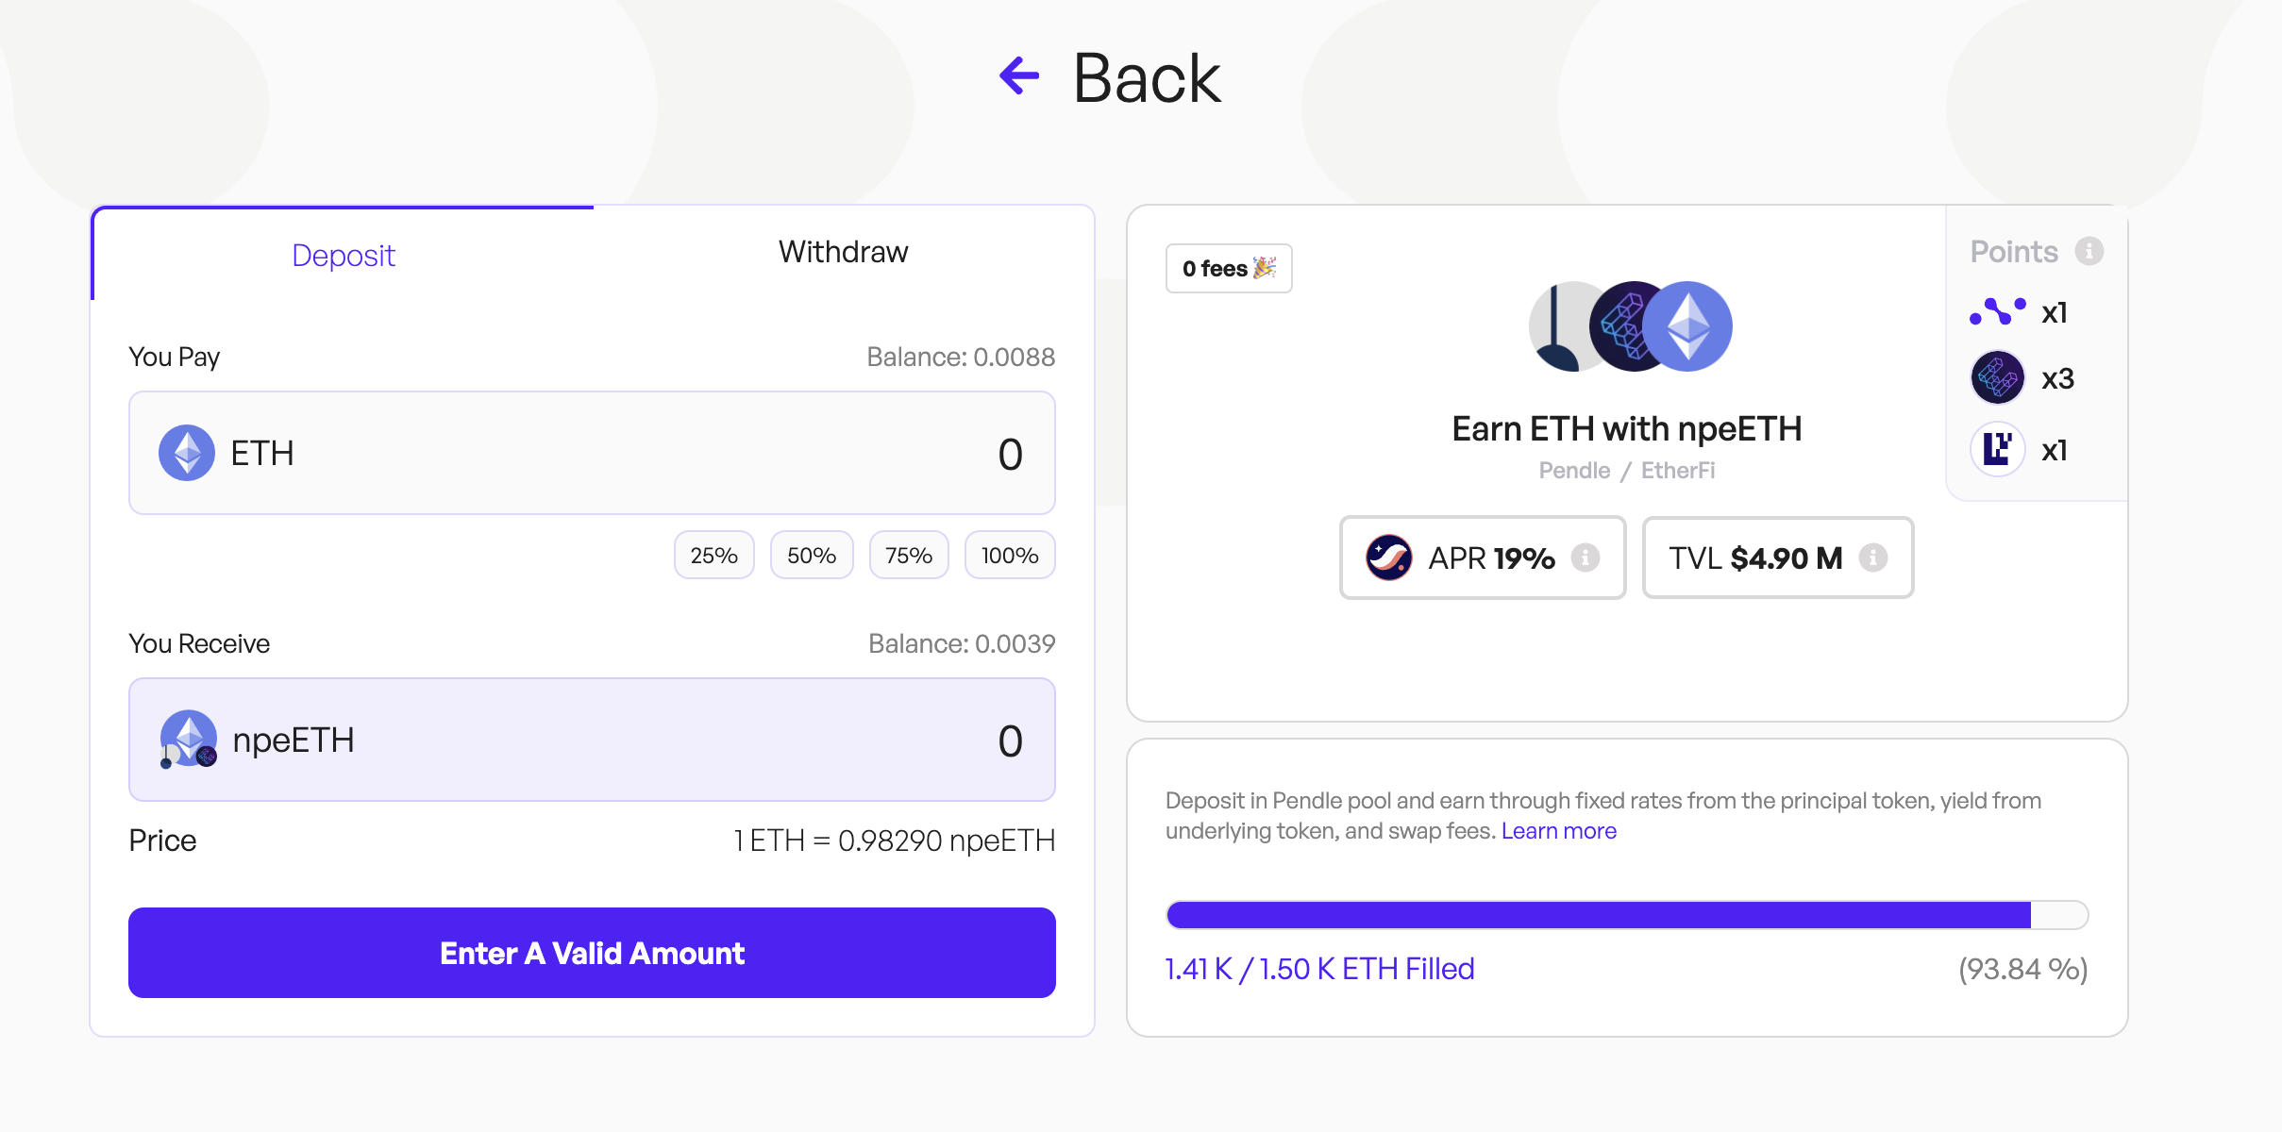Screen dimensions: 2282x1132
Task: Choose 50% of balance
Action: (x=812, y=556)
